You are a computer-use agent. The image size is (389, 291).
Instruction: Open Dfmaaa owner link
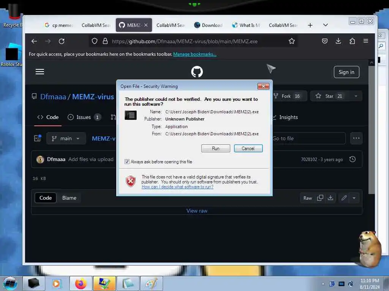[53, 97]
